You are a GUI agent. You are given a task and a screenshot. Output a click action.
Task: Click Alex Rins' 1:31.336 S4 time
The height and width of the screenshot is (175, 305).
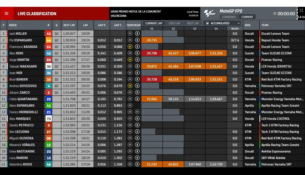tap(216, 53)
